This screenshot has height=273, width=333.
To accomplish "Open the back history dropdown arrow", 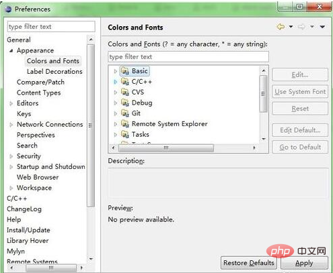I will pos(291,27).
